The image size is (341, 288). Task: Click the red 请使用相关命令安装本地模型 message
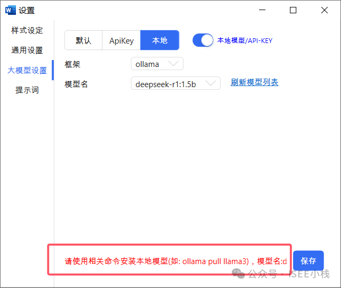click(x=176, y=261)
